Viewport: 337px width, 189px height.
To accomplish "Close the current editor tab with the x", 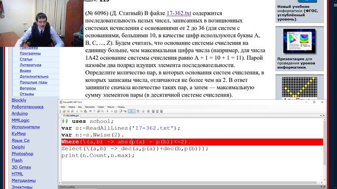I will [324, 115].
